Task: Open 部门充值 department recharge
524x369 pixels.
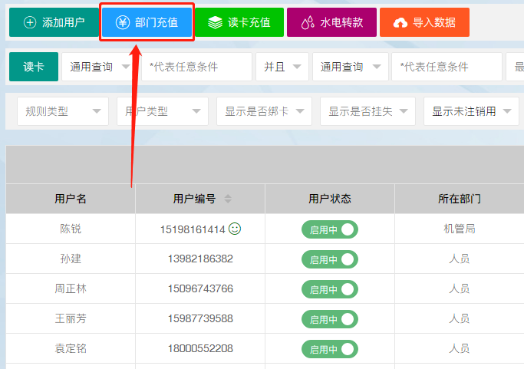Action: (147, 22)
